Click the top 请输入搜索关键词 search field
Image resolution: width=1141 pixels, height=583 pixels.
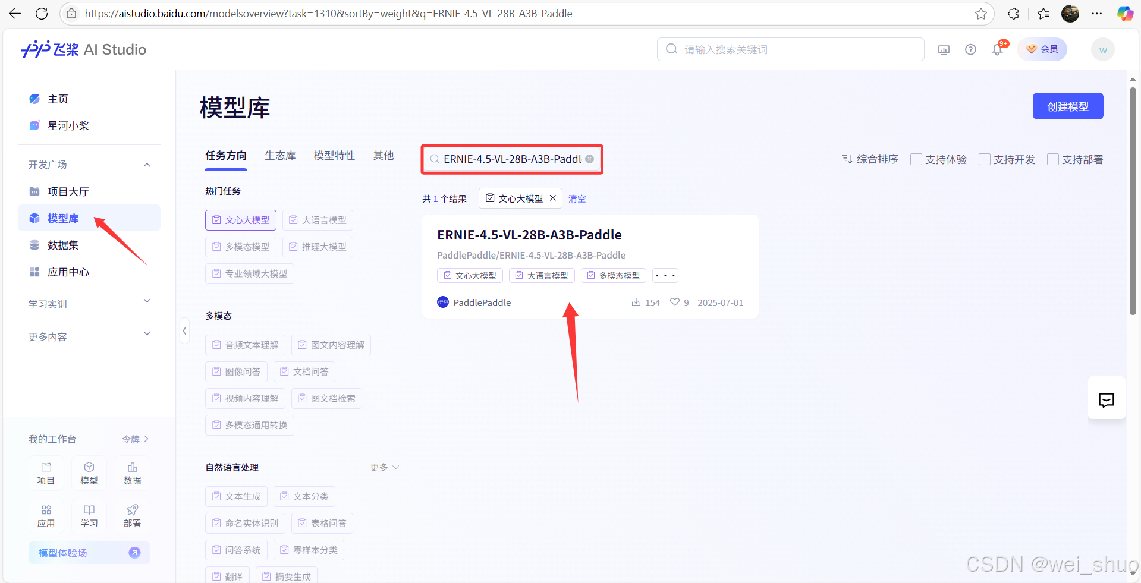click(791, 49)
